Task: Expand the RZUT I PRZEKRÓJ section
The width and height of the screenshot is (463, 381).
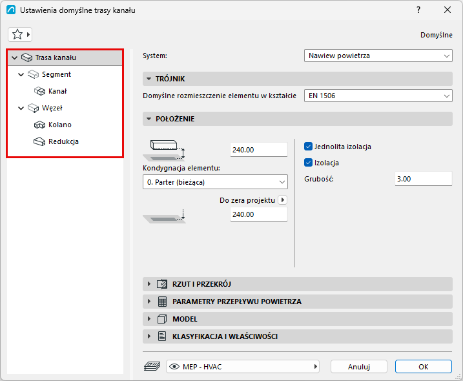Action: coord(149,284)
